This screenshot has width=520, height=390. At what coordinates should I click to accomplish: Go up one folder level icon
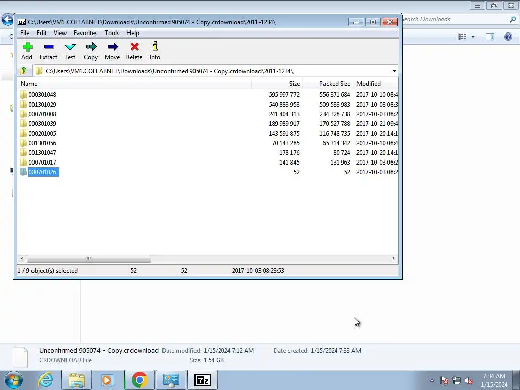pos(23,71)
